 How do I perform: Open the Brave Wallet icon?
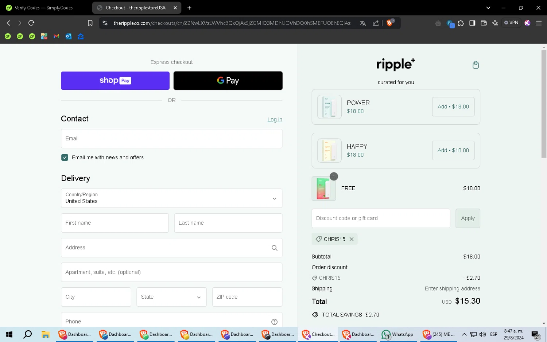click(x=484, y=23)
